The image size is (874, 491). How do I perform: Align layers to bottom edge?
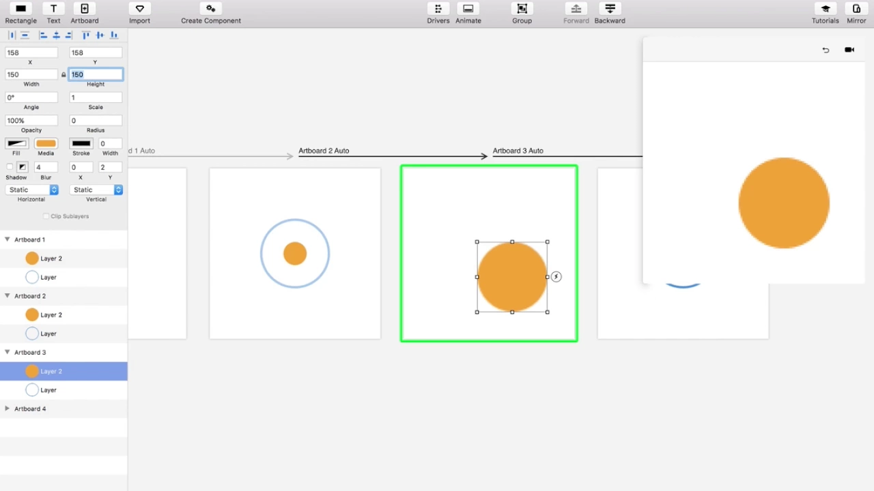tap(113, 35)
